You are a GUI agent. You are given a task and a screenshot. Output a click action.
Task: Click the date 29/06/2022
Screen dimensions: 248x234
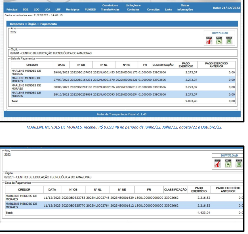tap(61, 73)
